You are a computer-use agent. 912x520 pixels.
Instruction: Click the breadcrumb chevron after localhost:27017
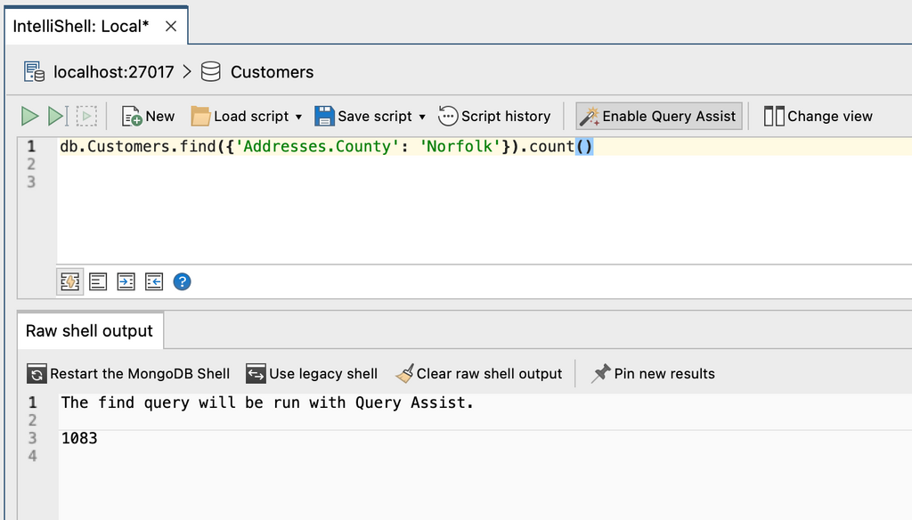tap(187, 71)
